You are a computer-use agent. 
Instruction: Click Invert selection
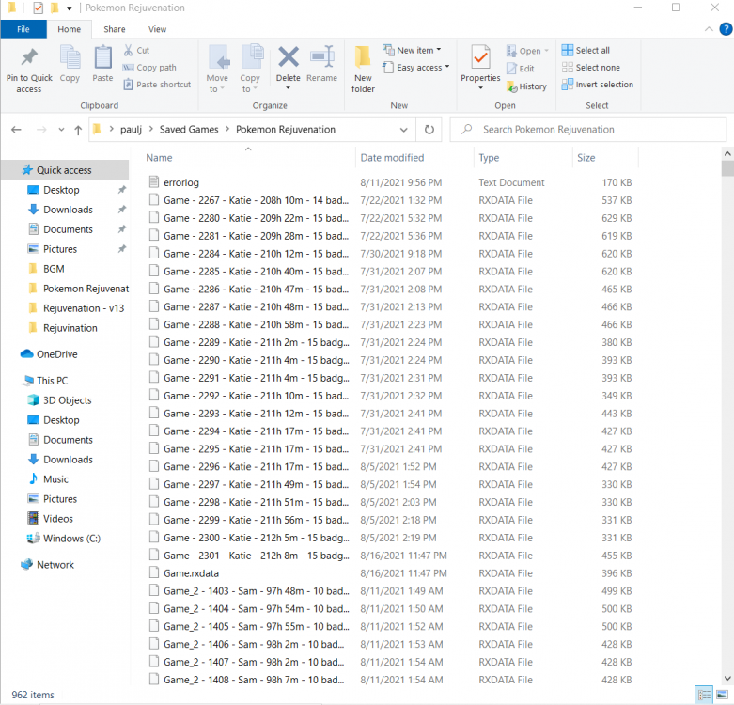coord(598,85)
